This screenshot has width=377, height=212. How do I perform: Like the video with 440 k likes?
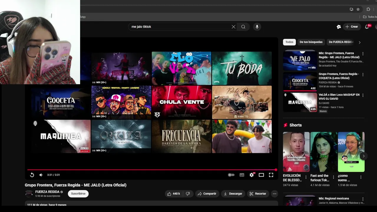pyautogui.click(x=173, y=194)
